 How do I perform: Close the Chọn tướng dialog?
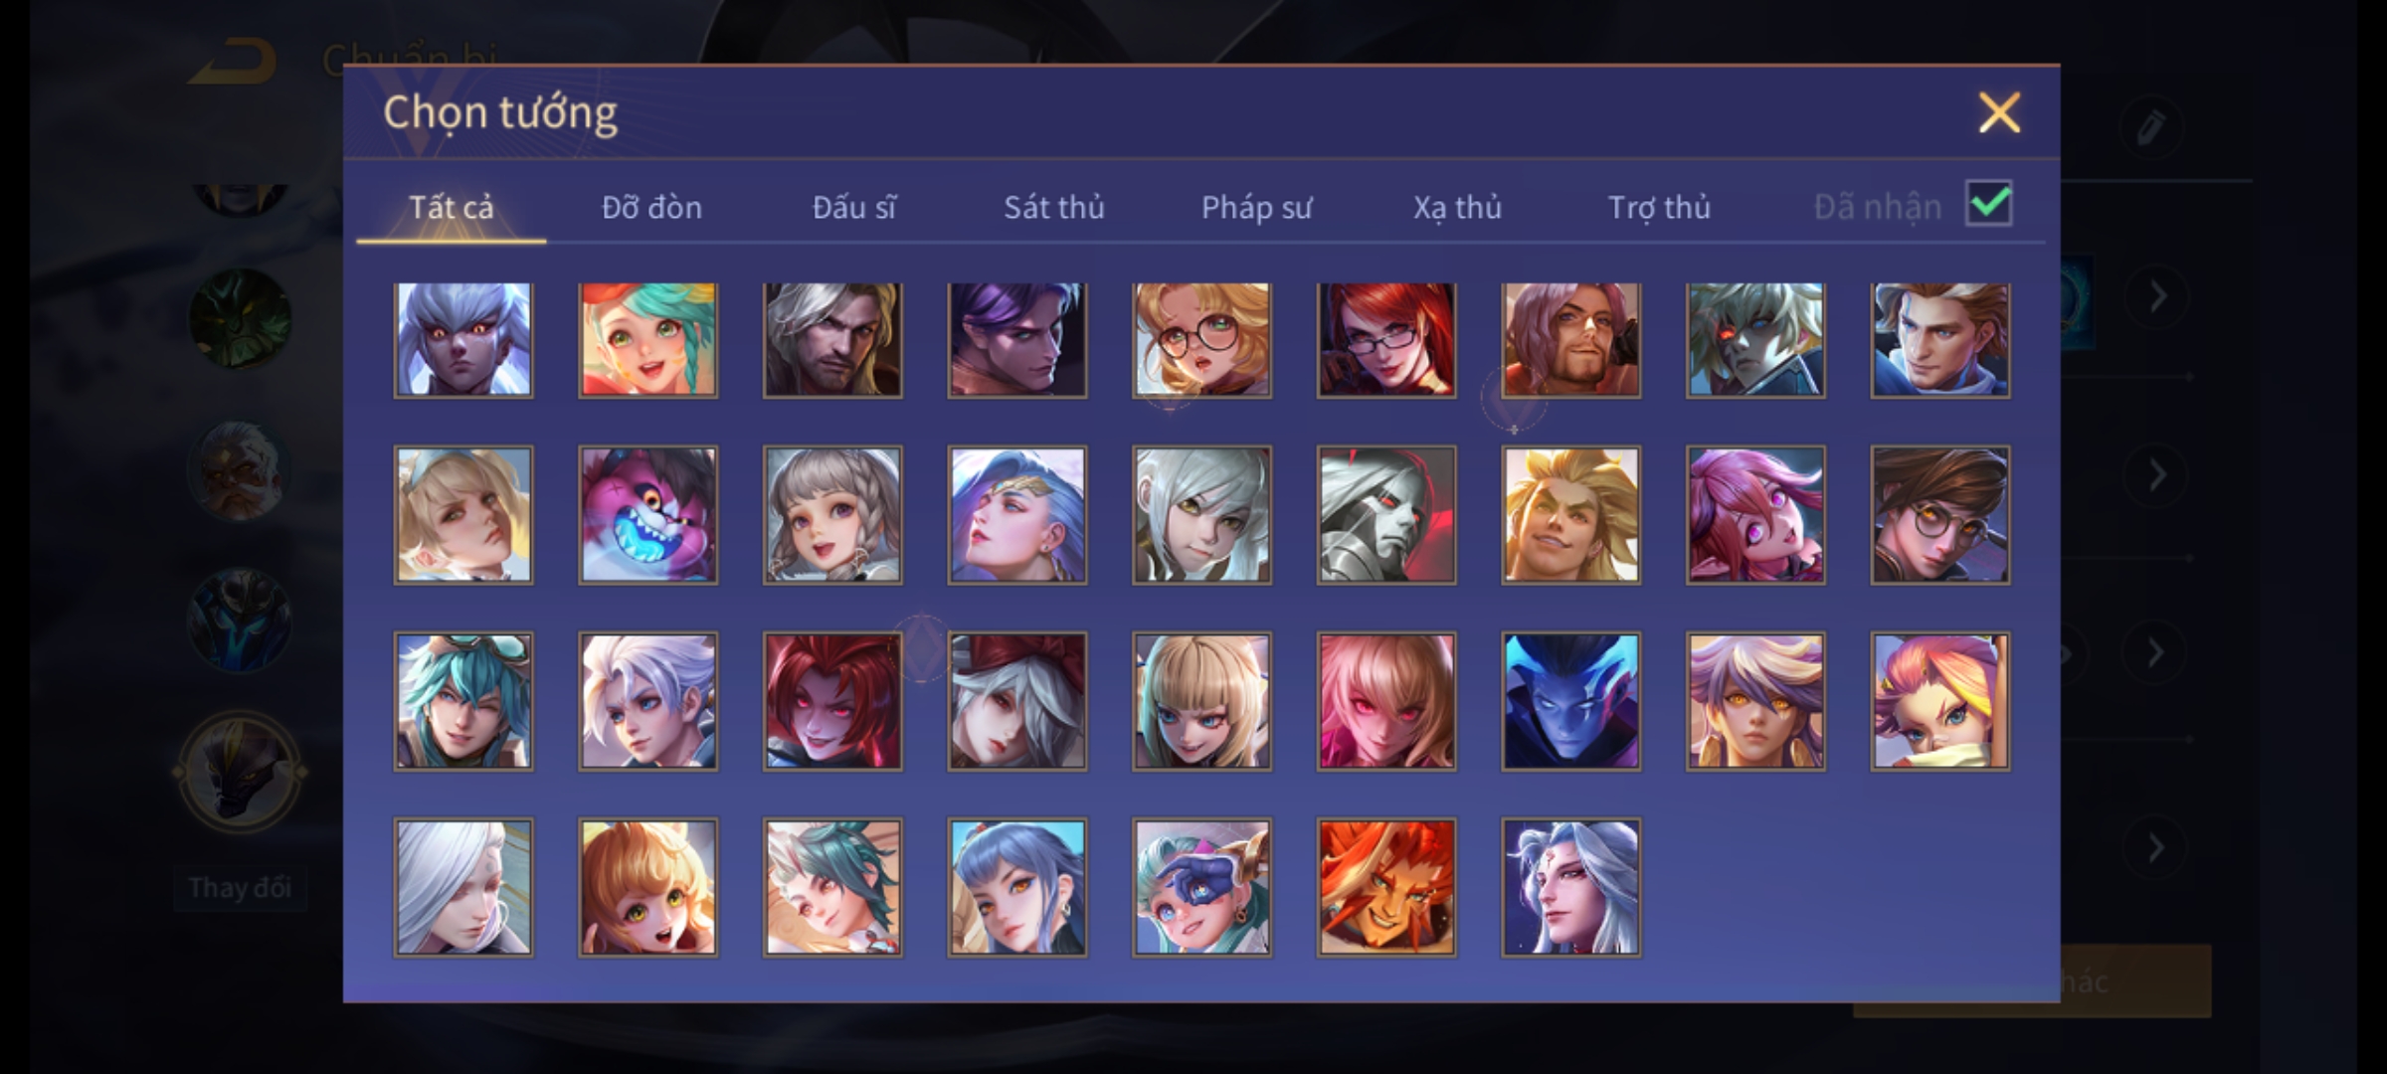1999,112
